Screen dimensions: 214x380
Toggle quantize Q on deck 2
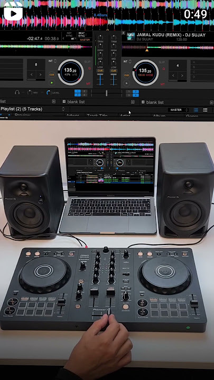164,69
